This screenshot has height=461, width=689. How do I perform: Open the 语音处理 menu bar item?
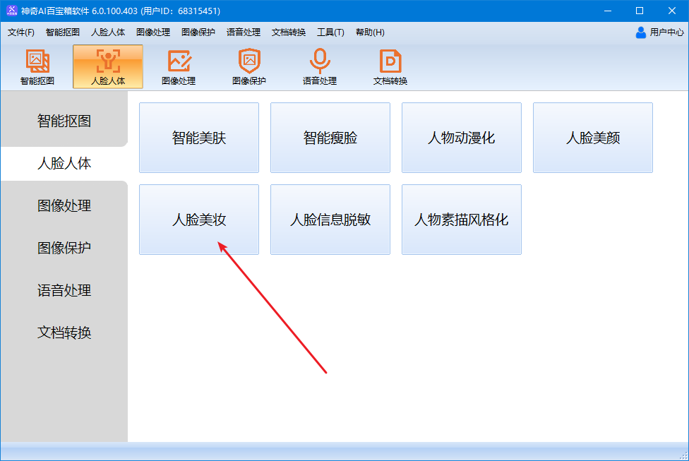pyautogui.click(x=244, y=32)
